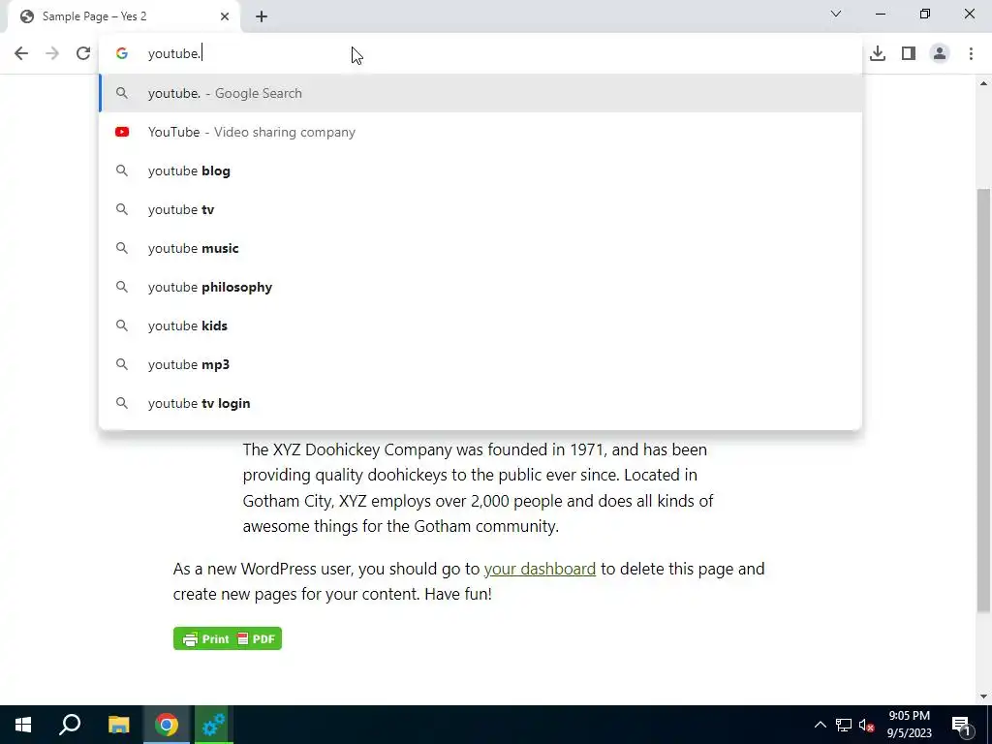The width and height of the screenshot is (992, 744).
Task: Select the 'youtube kids' suggestion
Action: coord(480,325)
